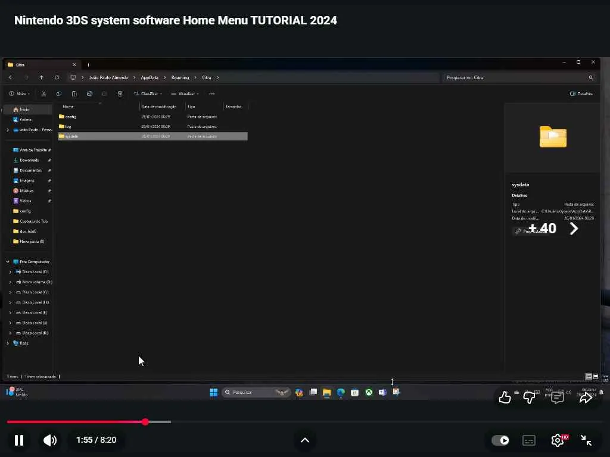Image resolution: width=610 pixels, height=457 pixels.
Task: Open the Novo dropdown
Action: [x=20, y=93]
